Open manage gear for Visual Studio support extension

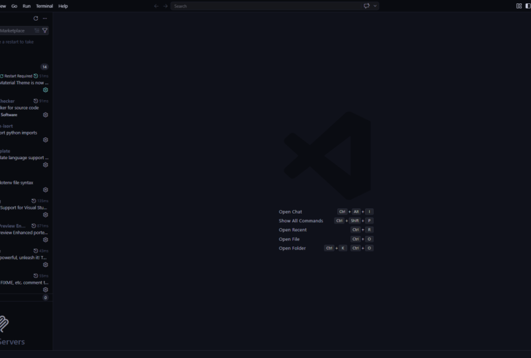(45, 215)
